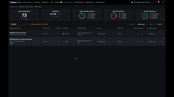
Task: Click the Owners column header
Action: [99, 28]
